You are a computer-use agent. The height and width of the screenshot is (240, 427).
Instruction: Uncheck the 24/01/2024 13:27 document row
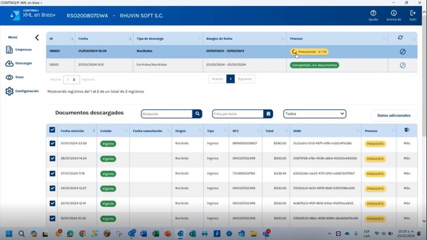(x=52, y=188)
